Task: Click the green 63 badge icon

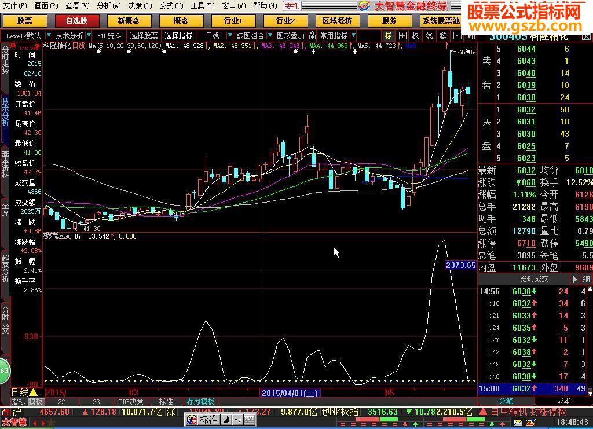Action: [x=4, y=371]
